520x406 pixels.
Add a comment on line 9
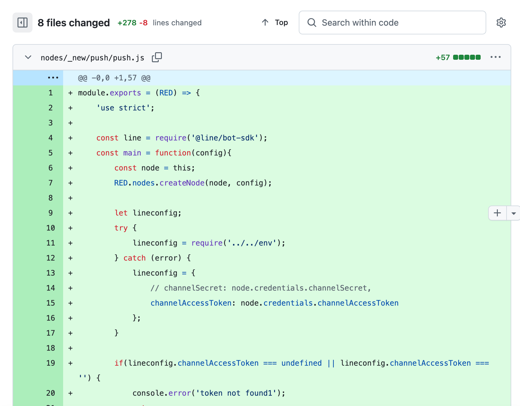coord(497,213)
